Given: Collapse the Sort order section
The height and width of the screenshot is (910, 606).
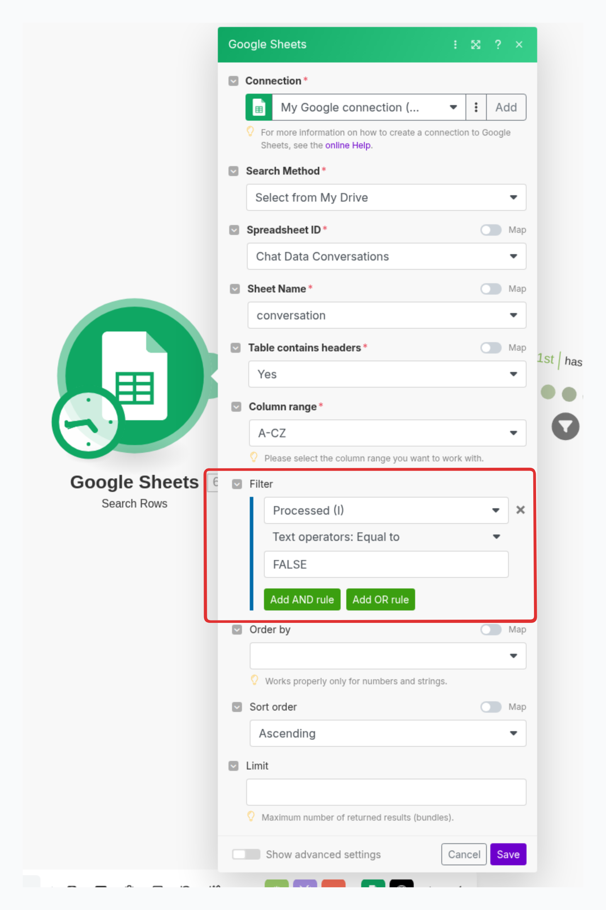Looking at the screenshot, I should 237,707.
